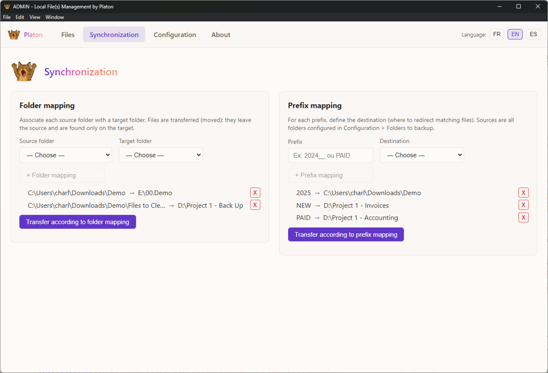548x373 pixels.
Task: Open the Files tab
Action: [x=68, y=35]
